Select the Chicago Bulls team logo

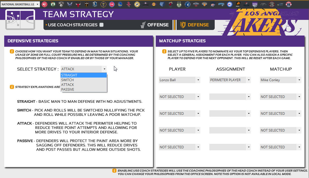(78, 4)
